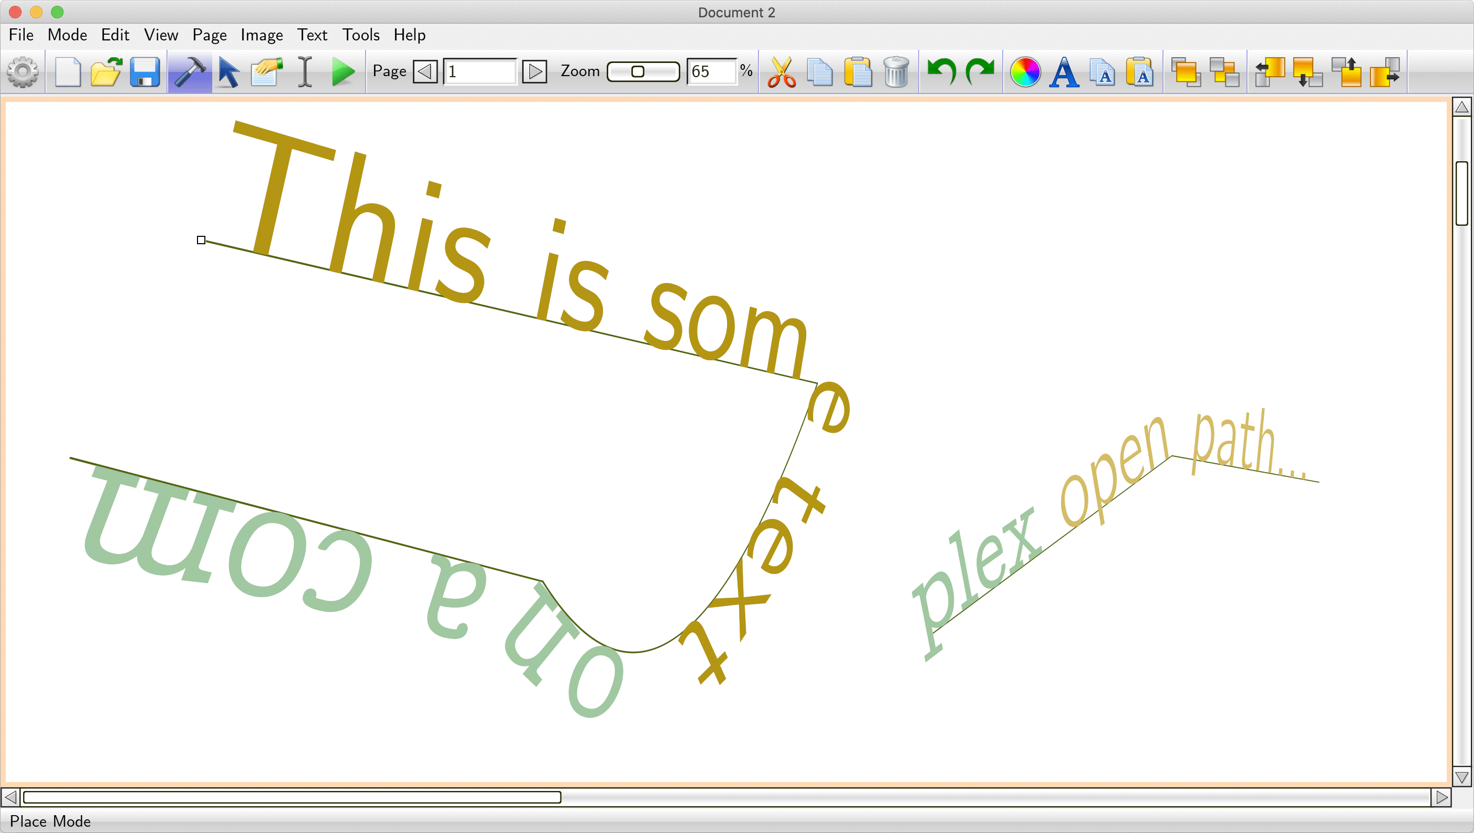This screenshot has height=833, width=1474.
Task: Go to previous page arrow
Action: pyautogui.click(x=425, y=71)
